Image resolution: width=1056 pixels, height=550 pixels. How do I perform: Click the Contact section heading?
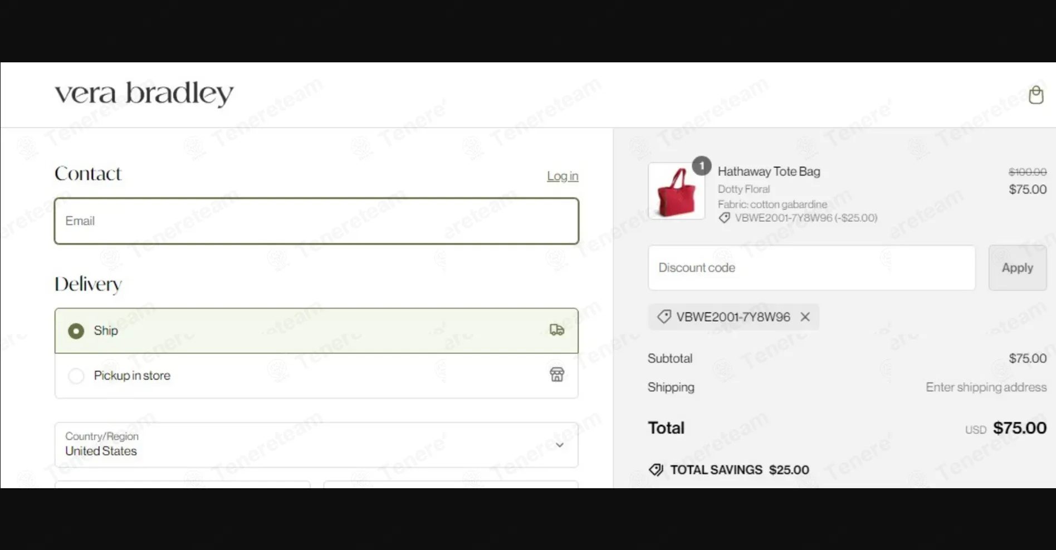(x=87, y=174)
